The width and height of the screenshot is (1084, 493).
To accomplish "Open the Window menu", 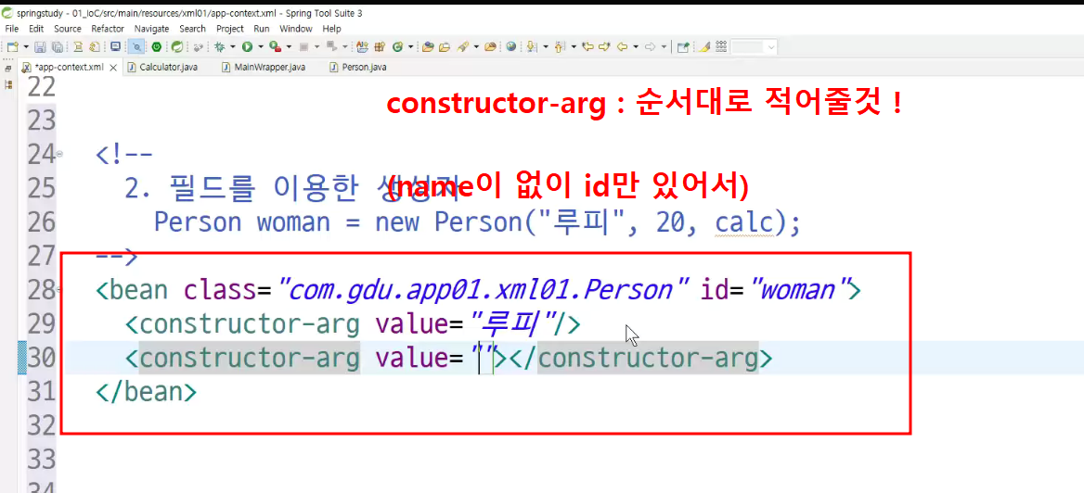I will click(295, 29).
